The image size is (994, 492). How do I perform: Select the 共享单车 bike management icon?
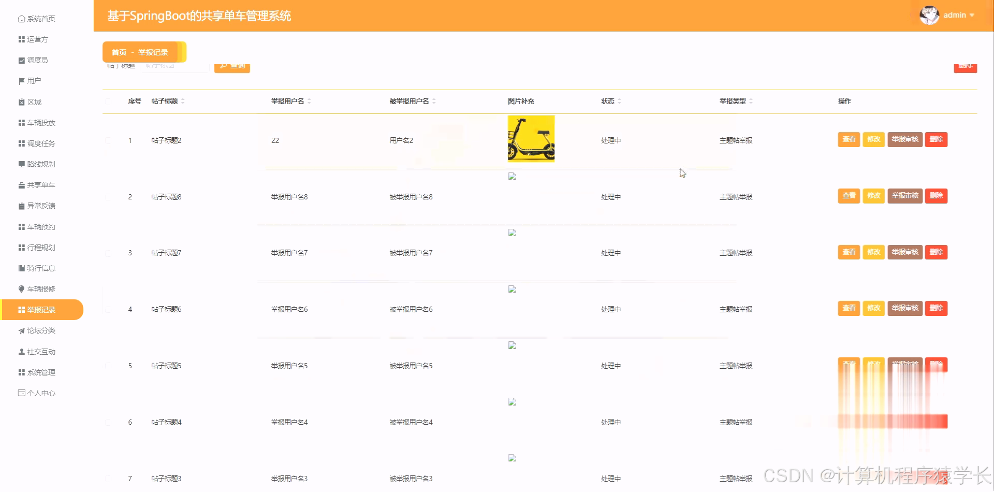(x=41, y=184)
